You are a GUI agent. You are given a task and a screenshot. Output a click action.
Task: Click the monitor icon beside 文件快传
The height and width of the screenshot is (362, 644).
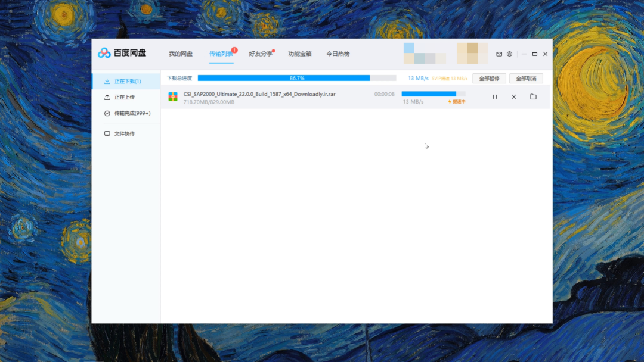tap(107, 133)
